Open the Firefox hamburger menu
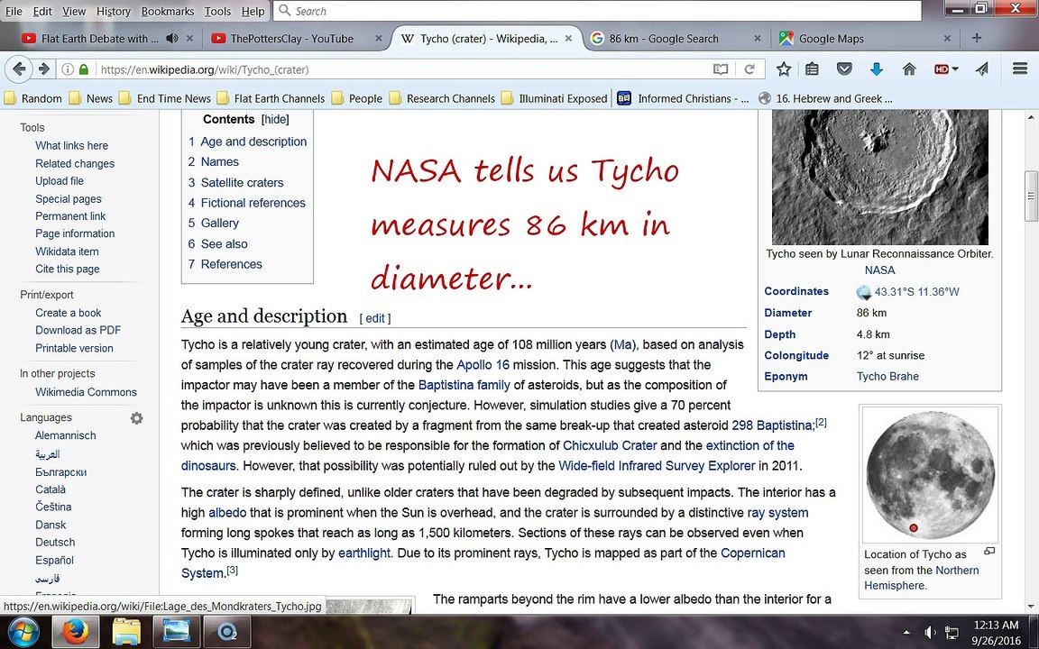 (1020, 69)
